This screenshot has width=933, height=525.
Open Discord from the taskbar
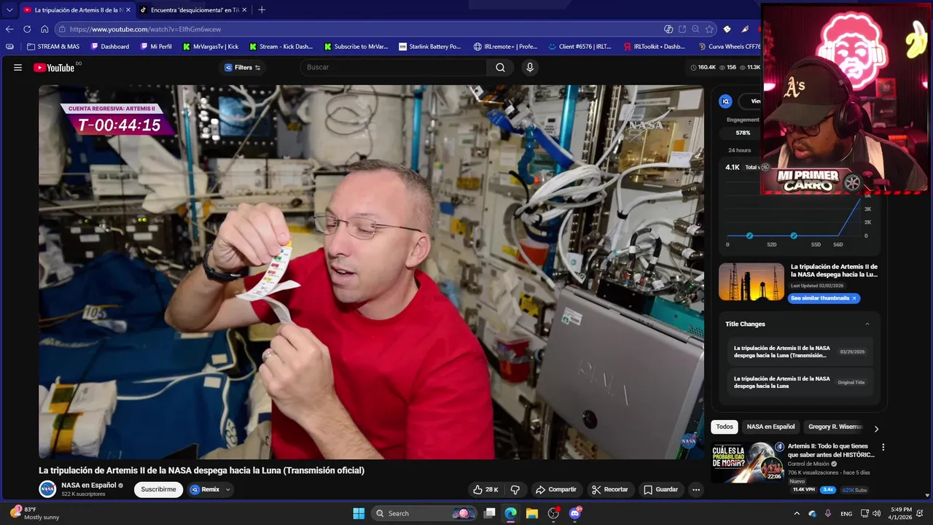point(574,513)
